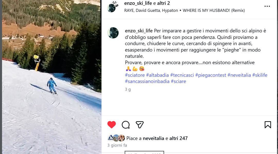The height and width of the screenshot is (154, 278).
Task: Click enzo_ski_life username in header
Action: 138,3
